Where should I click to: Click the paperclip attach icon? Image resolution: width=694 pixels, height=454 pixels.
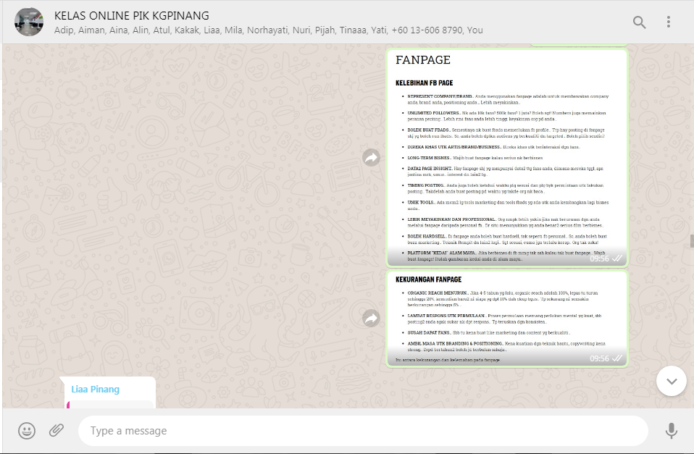(57, 431)
